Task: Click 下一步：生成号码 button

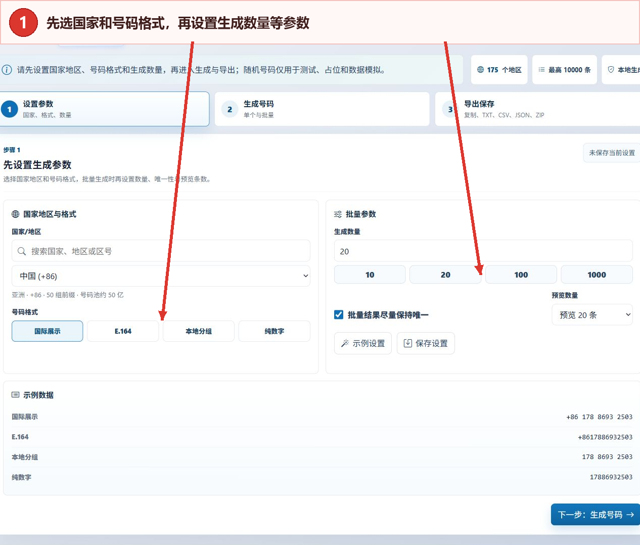Action: (x=596, y=515)
